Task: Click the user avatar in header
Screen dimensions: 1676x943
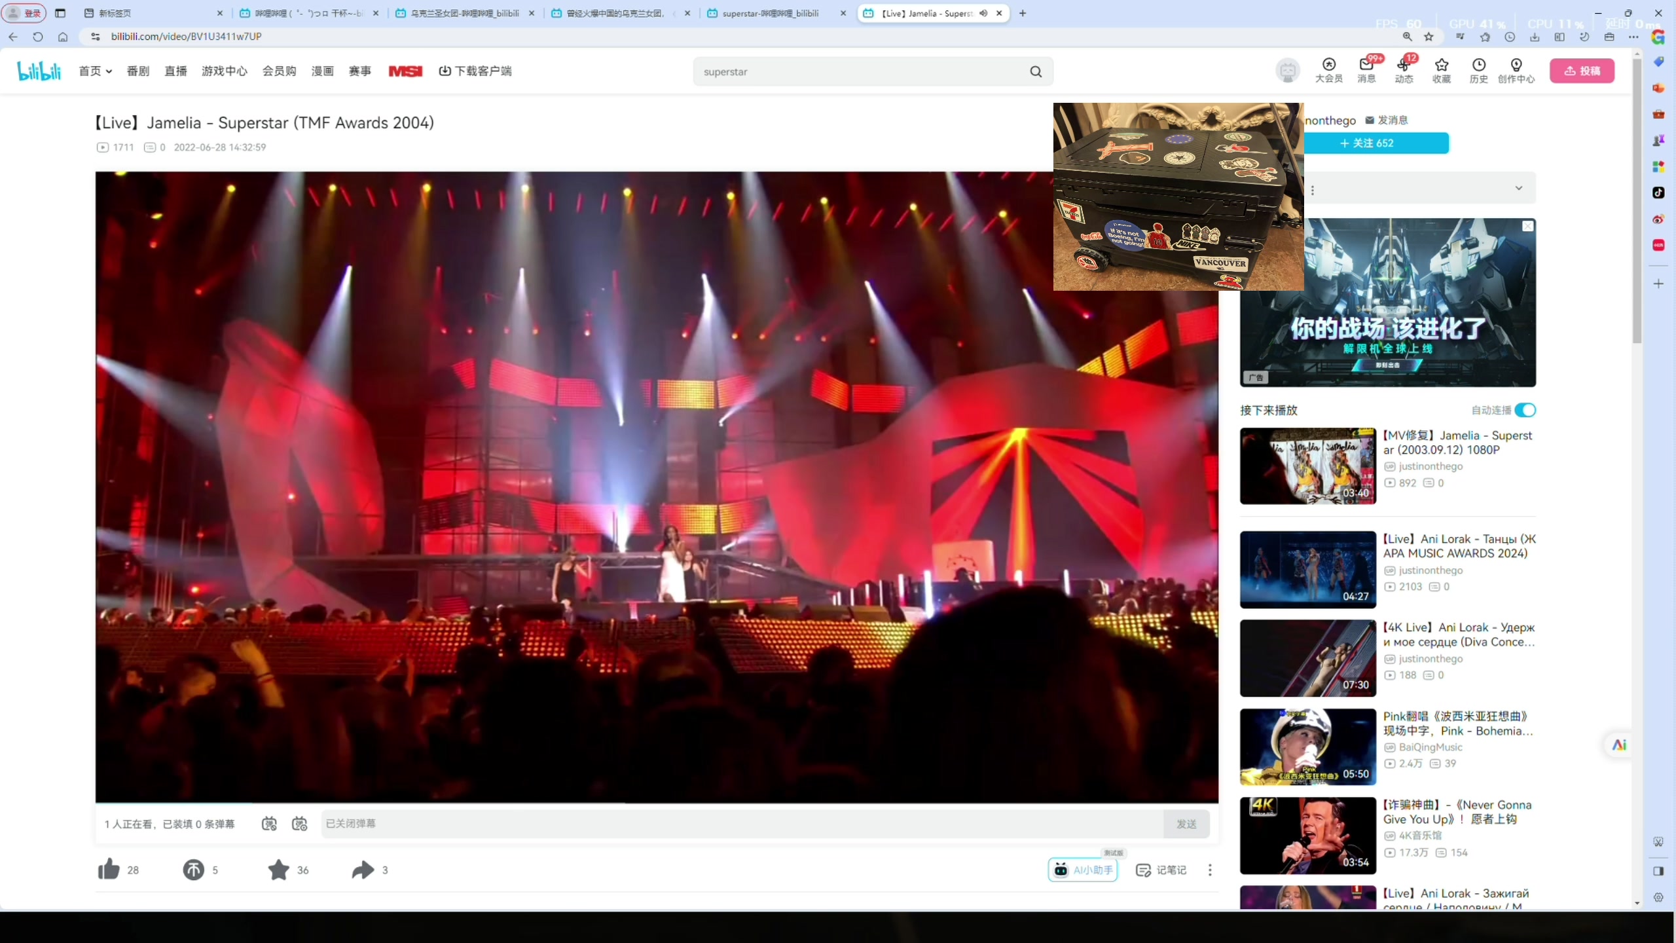Action: [x=1287, y=70]
